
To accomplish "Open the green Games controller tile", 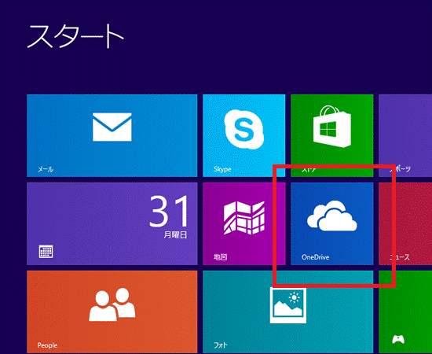I will tap(405, 312).
